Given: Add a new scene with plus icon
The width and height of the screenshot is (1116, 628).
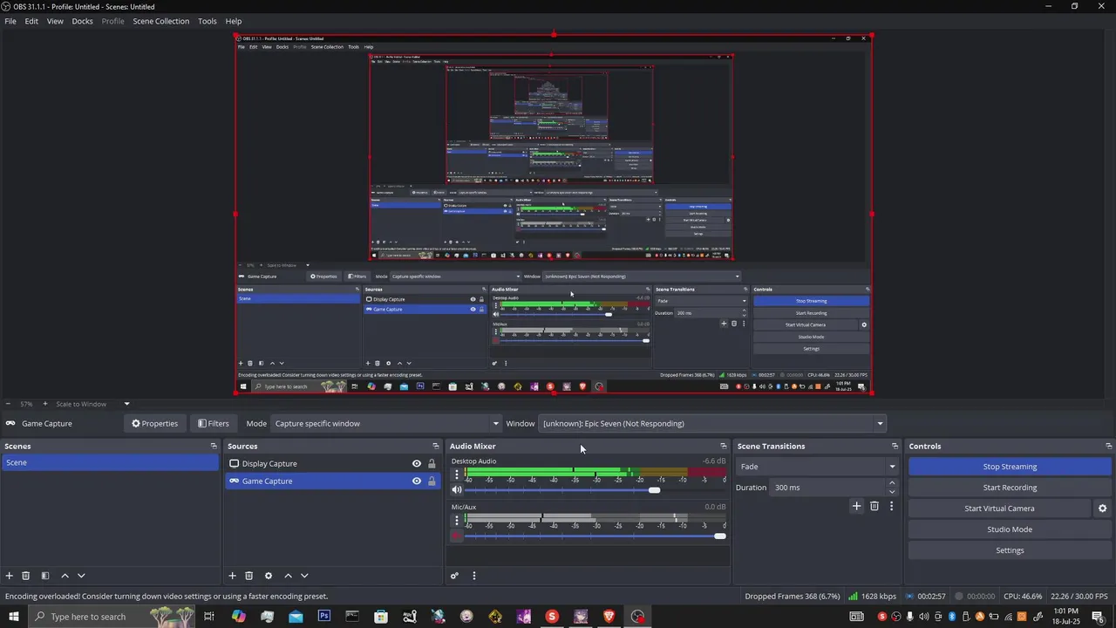Looking at the screenshot, I should click(x=10, y=576).
